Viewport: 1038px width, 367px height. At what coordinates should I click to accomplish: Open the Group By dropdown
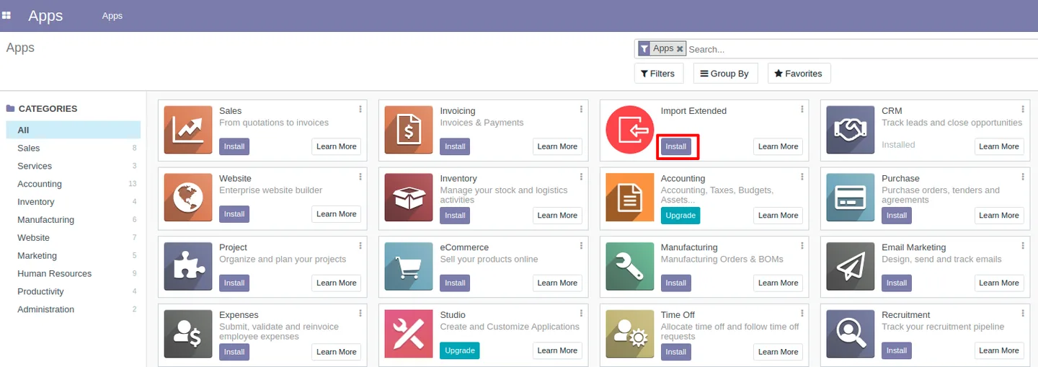(x=724, y=74)
